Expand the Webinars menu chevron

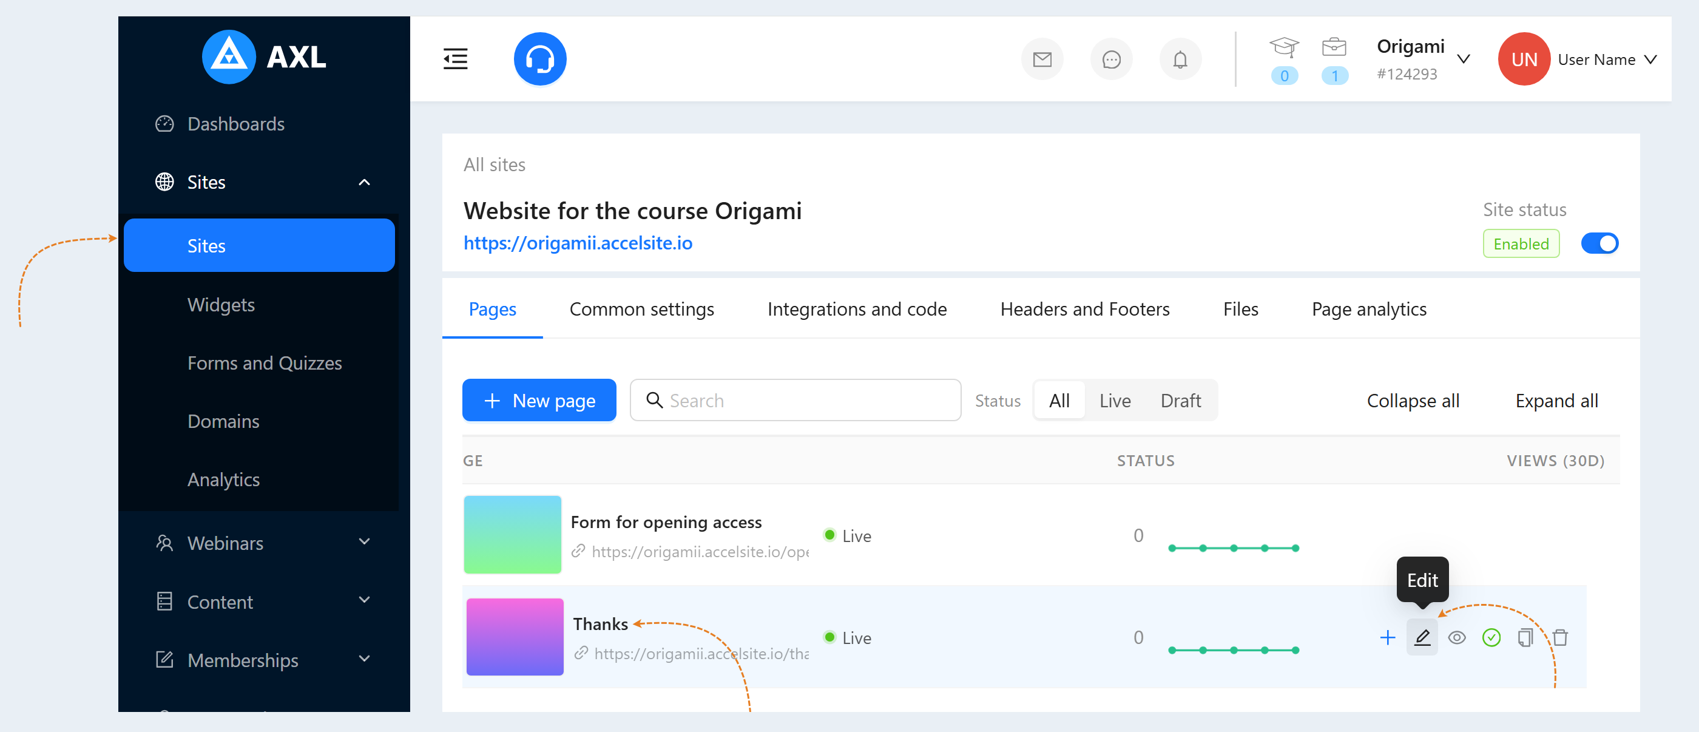pos(364,542)
